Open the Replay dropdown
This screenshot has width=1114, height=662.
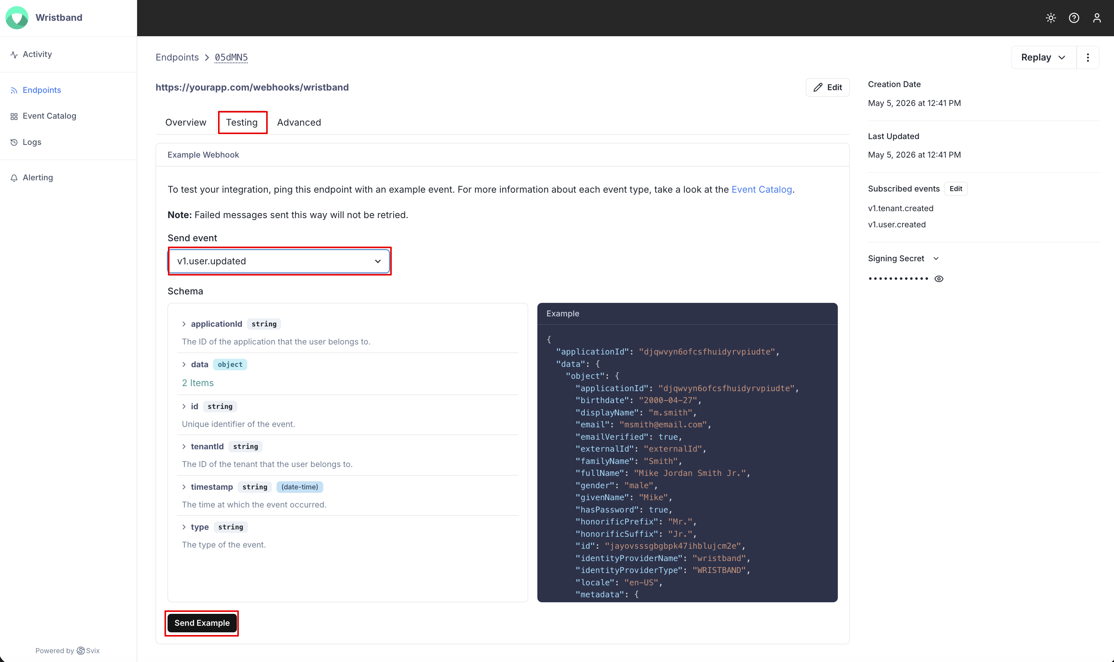(1044, 57)
